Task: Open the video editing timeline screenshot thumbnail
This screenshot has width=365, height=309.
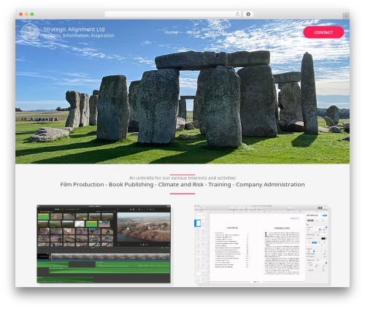Action: (104, 244)
